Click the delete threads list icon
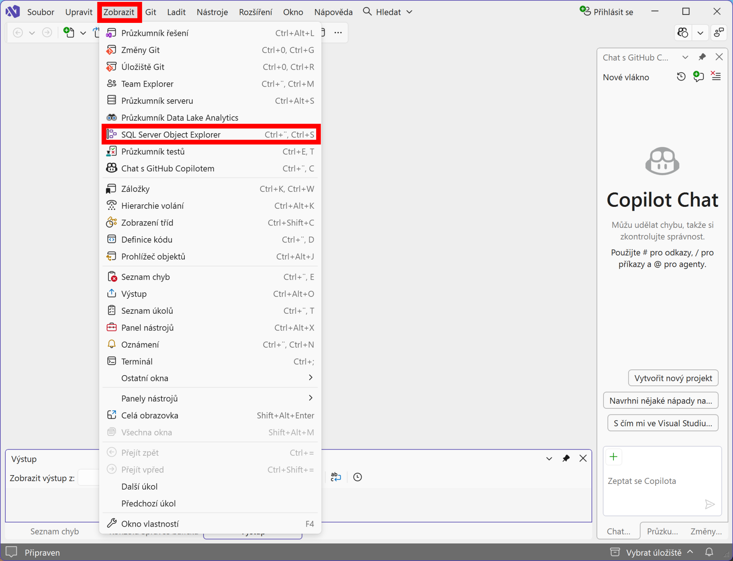The height and width of the screenshot is (561, 733). tap(716, 76)
